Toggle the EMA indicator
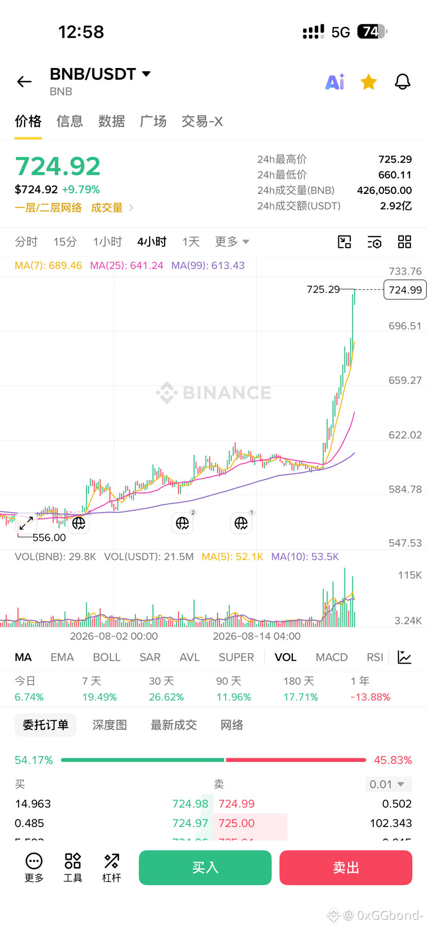The width and height of the screenshot is (427, 928). click(x=62, y=657)
